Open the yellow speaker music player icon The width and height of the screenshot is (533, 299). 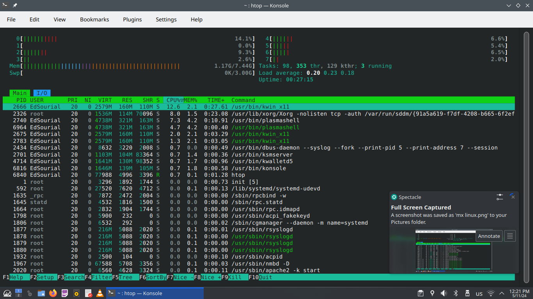pos(76,293)
